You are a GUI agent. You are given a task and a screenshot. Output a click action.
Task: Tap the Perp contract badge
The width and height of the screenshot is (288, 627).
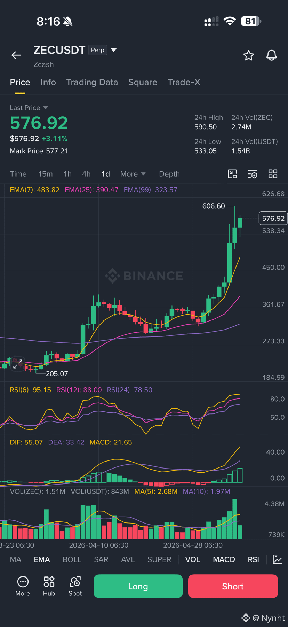[x=98, y=50]
